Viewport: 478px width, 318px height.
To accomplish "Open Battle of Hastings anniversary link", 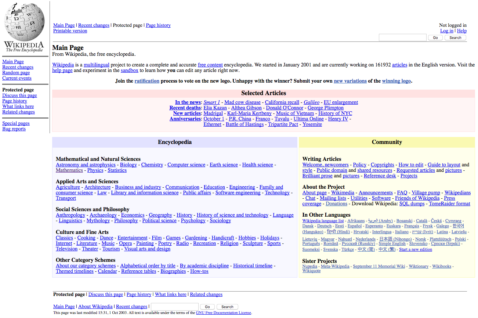I will click(245, 124).
